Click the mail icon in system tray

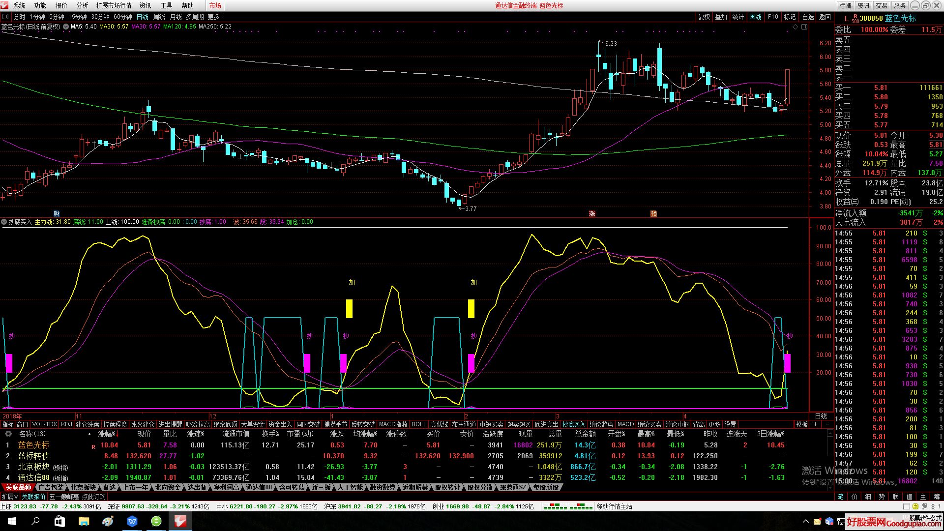click(x=817, y=522)
